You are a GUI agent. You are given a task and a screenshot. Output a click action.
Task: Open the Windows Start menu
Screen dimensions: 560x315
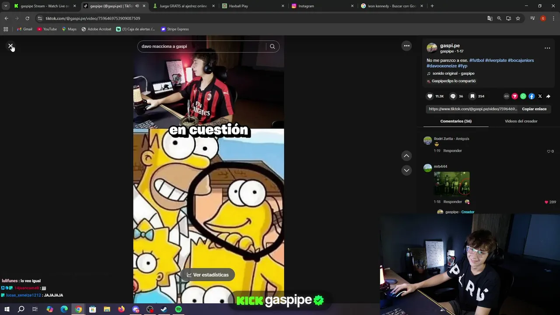(7, 309)
